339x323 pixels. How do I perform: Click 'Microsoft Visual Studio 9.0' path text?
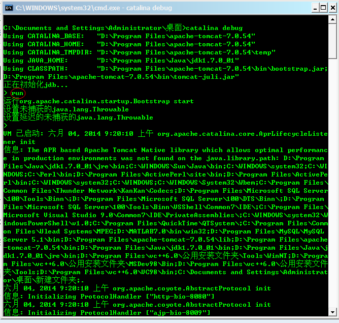click(58, 215)
